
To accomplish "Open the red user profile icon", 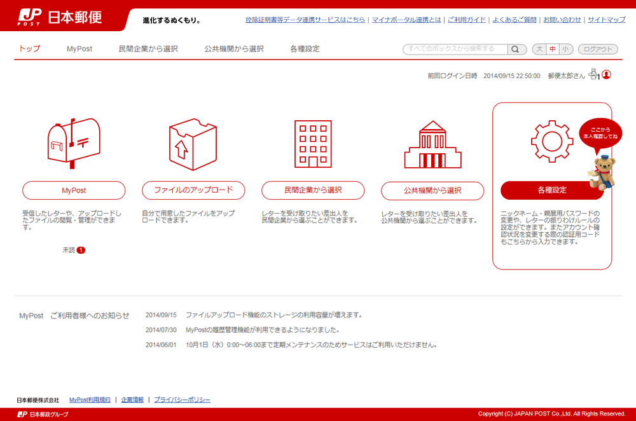I will (606, 74).
